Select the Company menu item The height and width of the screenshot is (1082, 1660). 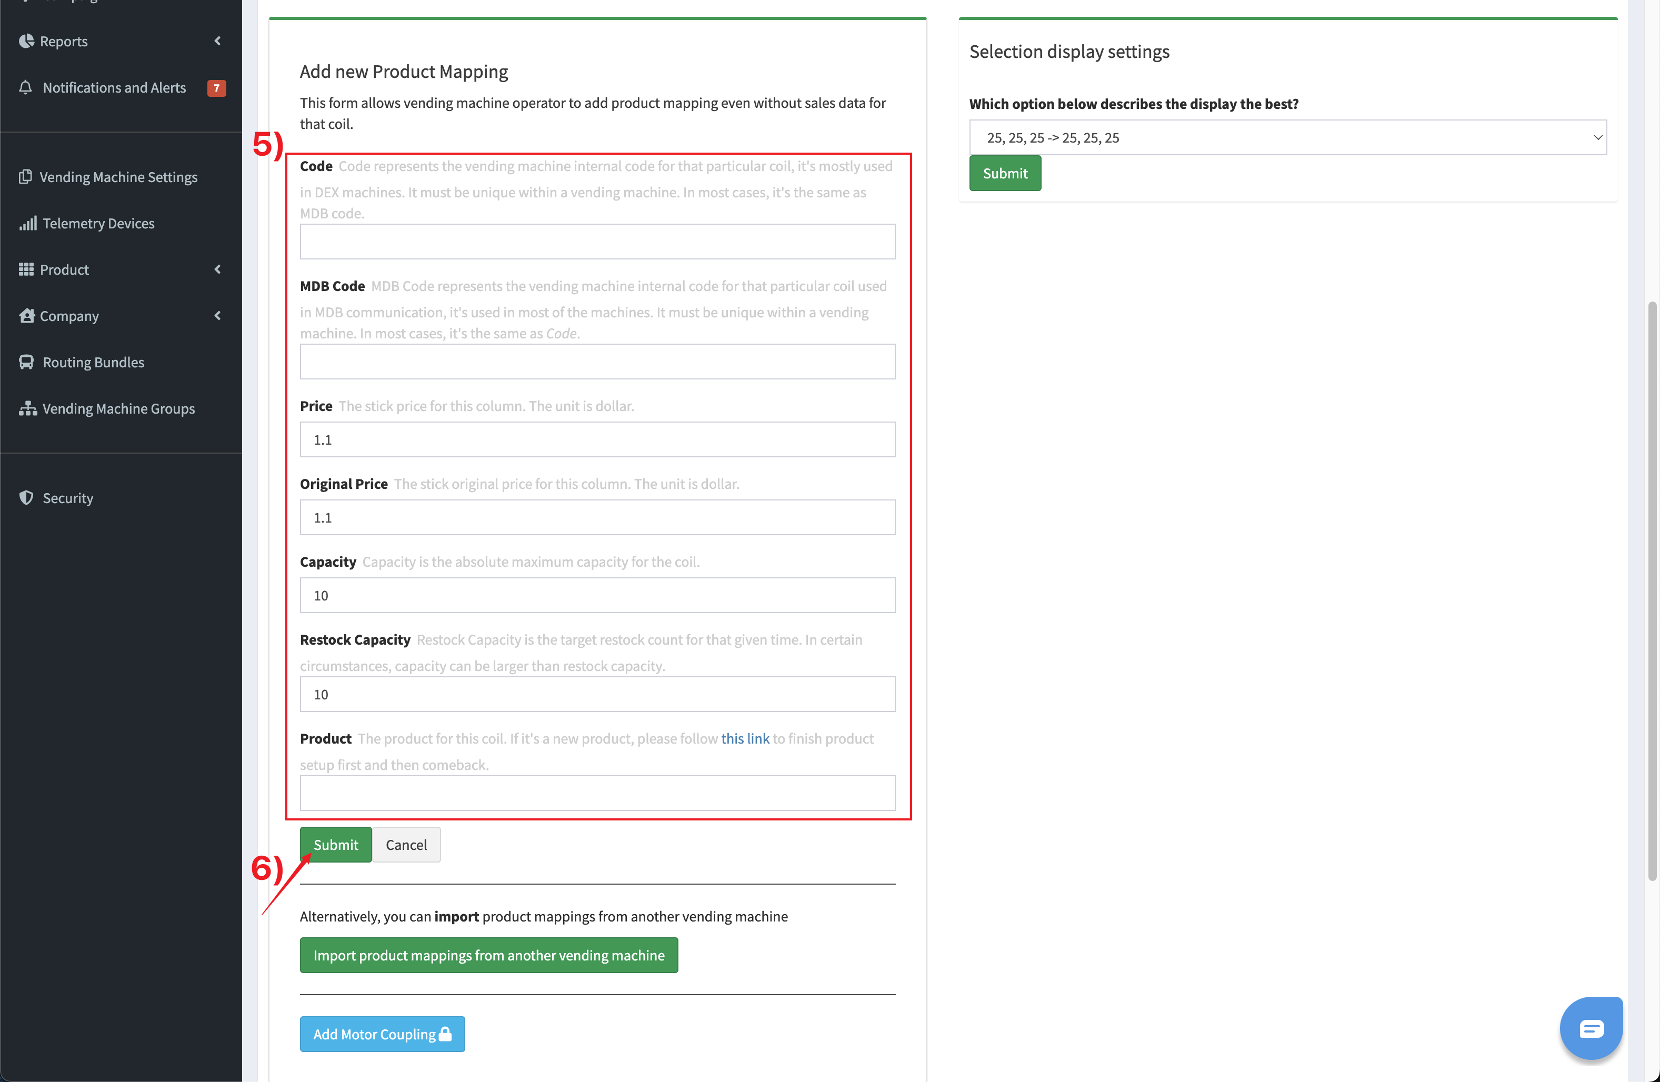coord(69,315)
